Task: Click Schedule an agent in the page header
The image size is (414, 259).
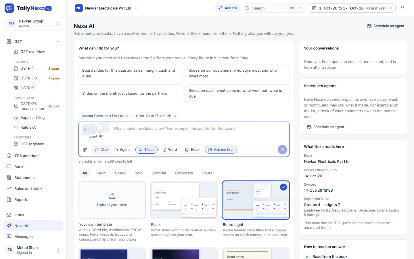Action: tap(386, 26)
